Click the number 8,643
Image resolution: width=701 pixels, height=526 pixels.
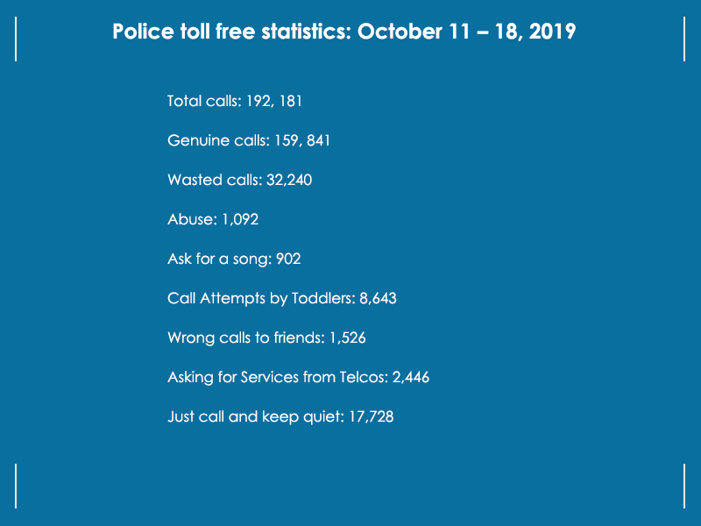click(378, 298)
